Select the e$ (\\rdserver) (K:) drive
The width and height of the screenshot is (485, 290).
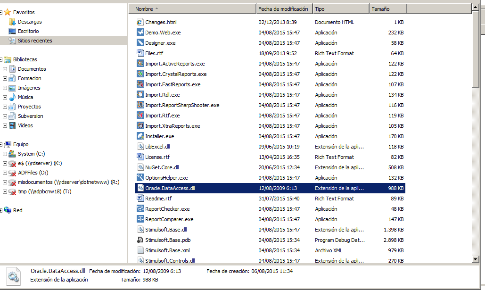[x=40, y=163]
